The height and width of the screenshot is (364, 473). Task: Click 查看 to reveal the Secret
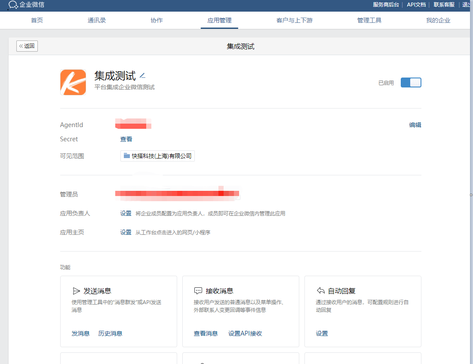click(x=126, y=139)
